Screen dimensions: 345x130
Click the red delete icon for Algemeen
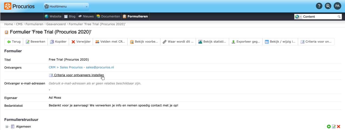(x=339, y=127)
